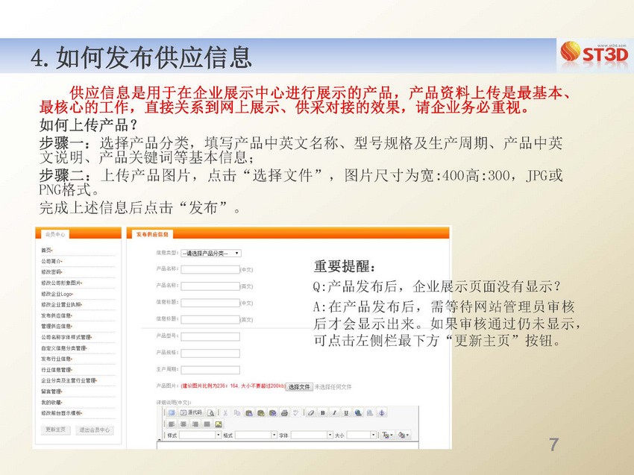Click the align left icon
634x475 pixels.
coord(171,424)
